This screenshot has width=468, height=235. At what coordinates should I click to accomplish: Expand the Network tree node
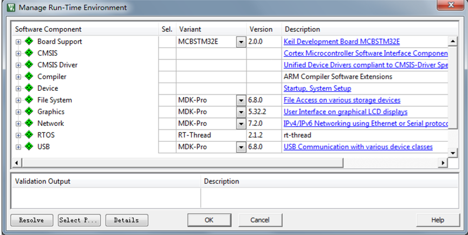pyautogui.click(x=18, y=124)
